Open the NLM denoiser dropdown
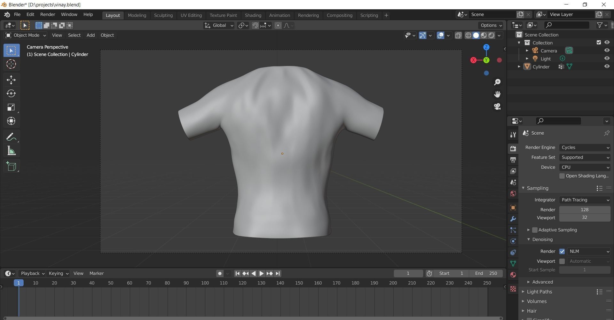Image resolution: width=614 pixels, height=320 pixels. pos(589,252)
